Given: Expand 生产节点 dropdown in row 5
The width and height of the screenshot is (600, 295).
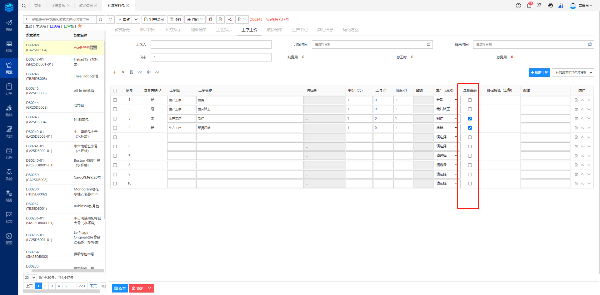Looking at the screenshot, I should (x=446, y=137).
